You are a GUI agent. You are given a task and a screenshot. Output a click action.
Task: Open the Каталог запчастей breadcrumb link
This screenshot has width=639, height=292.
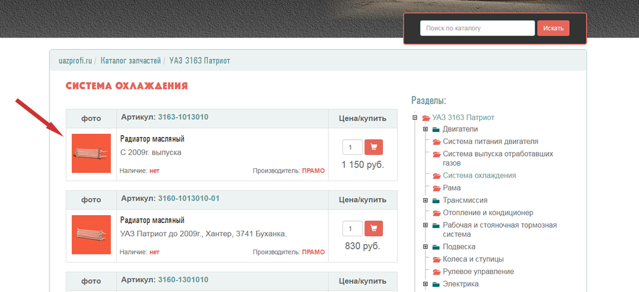[131, 61]
